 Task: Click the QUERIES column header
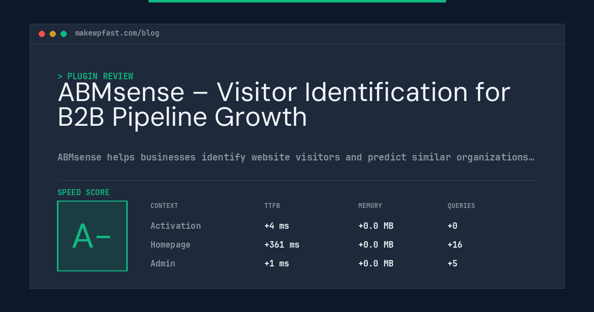point(461,206)
